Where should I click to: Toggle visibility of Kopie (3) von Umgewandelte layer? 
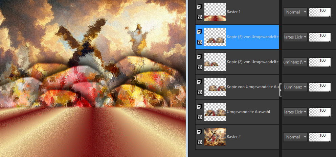pyautogui.click(x=199, y=42)
